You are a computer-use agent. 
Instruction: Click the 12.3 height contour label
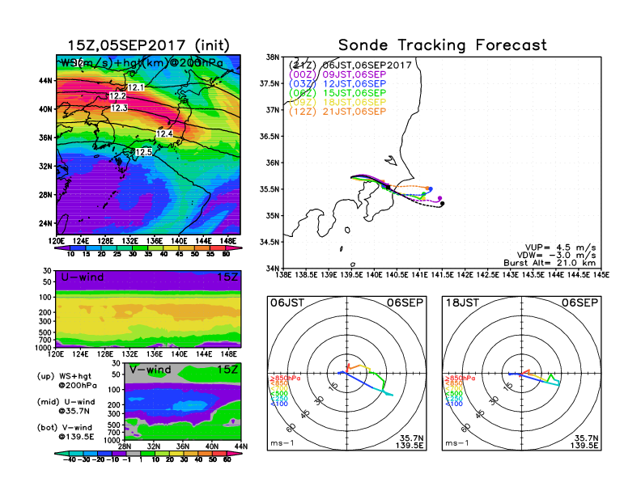[x=119, y=108]
